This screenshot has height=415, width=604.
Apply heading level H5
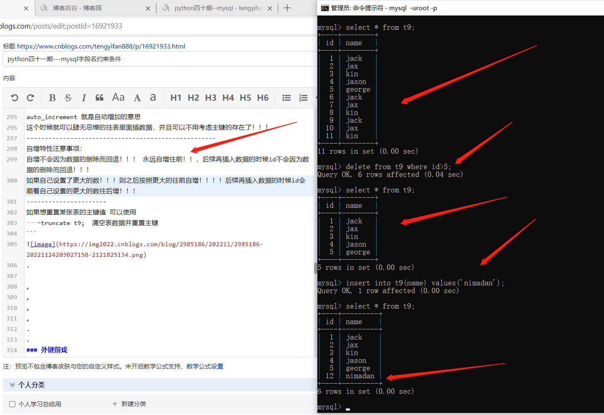tap(246, 98)
